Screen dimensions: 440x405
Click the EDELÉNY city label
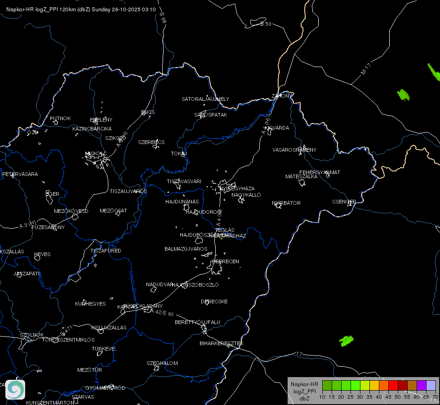[x=101, y=120]
